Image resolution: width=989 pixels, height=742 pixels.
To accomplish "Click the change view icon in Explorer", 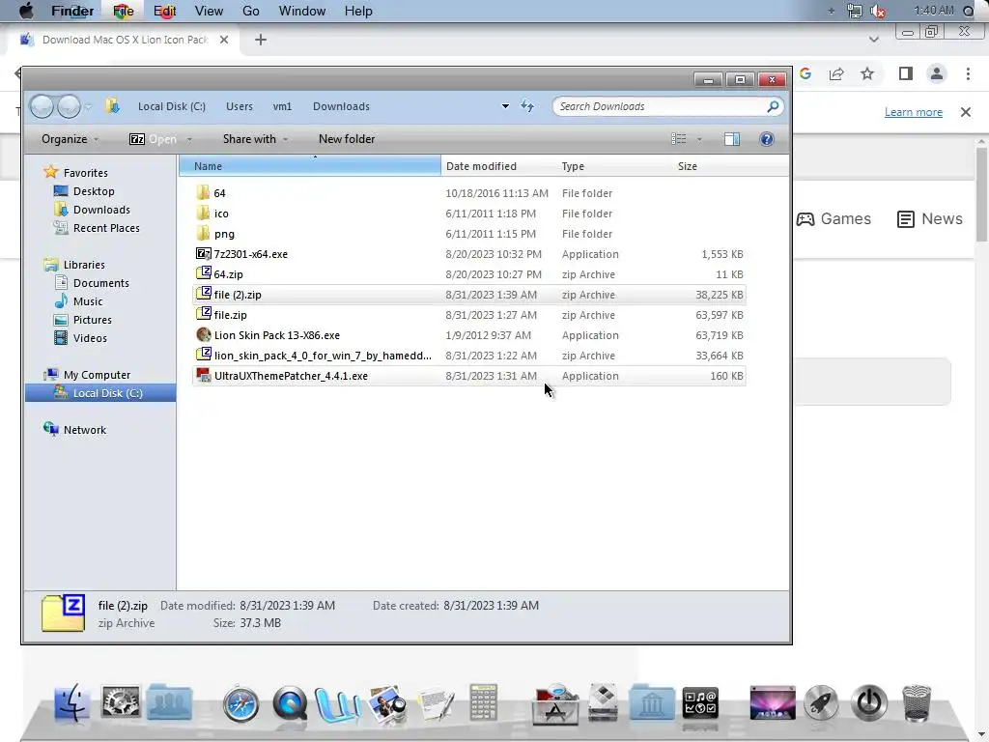I will coord(679,139).
